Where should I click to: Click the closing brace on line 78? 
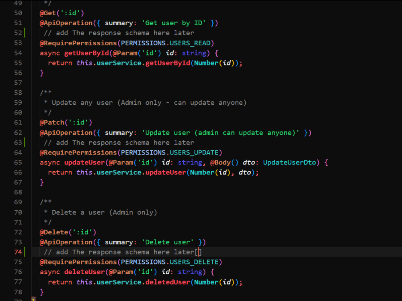(42, 292)
